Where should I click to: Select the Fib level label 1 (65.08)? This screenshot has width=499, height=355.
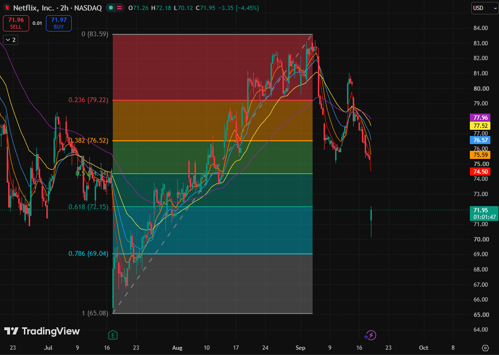[95, 313]
